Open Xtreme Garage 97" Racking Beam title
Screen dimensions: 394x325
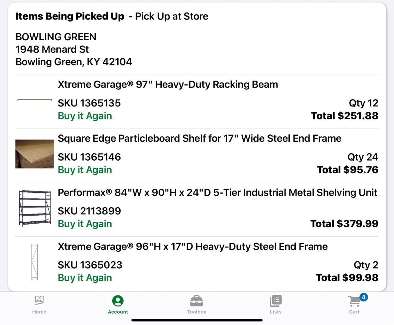coord(168,84)
